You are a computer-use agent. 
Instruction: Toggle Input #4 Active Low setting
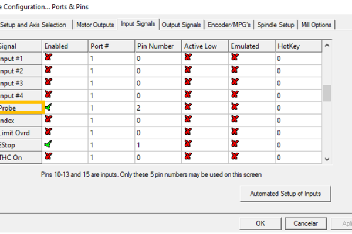(188, 95)
